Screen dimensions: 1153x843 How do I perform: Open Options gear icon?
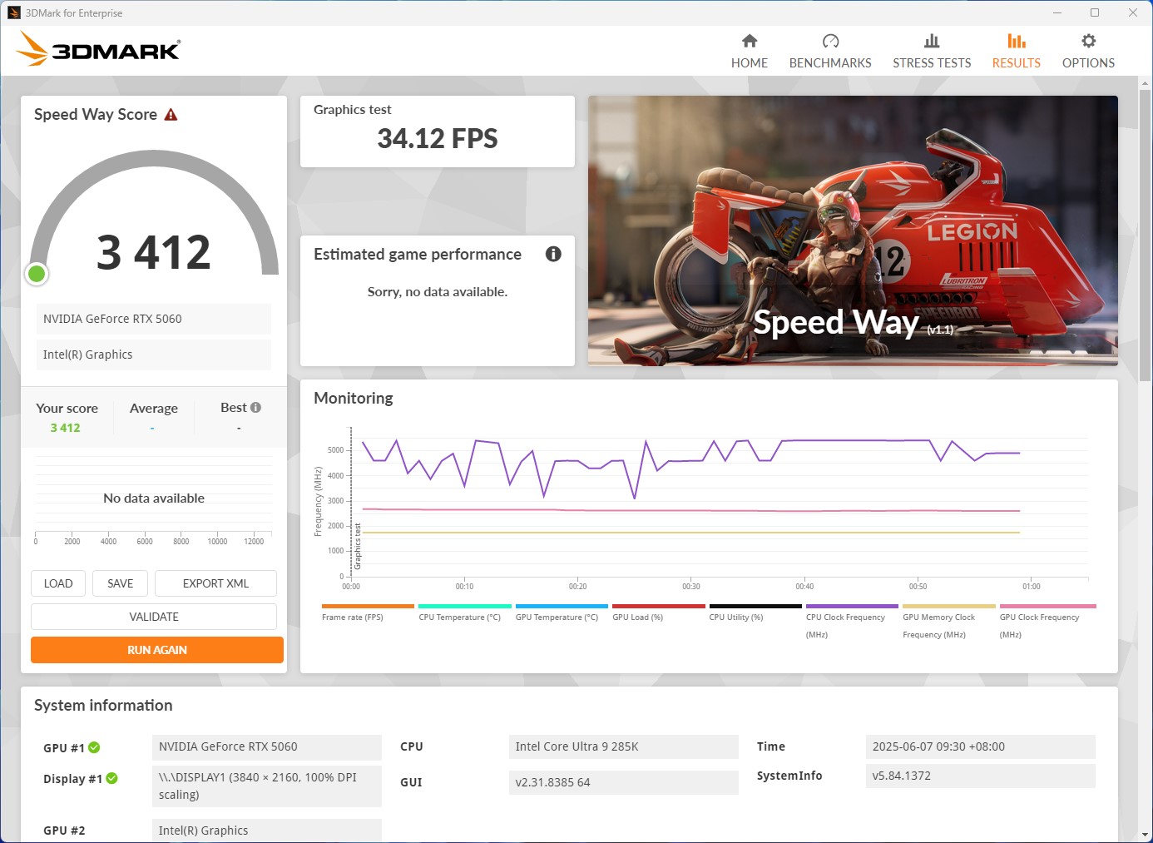1088,42
